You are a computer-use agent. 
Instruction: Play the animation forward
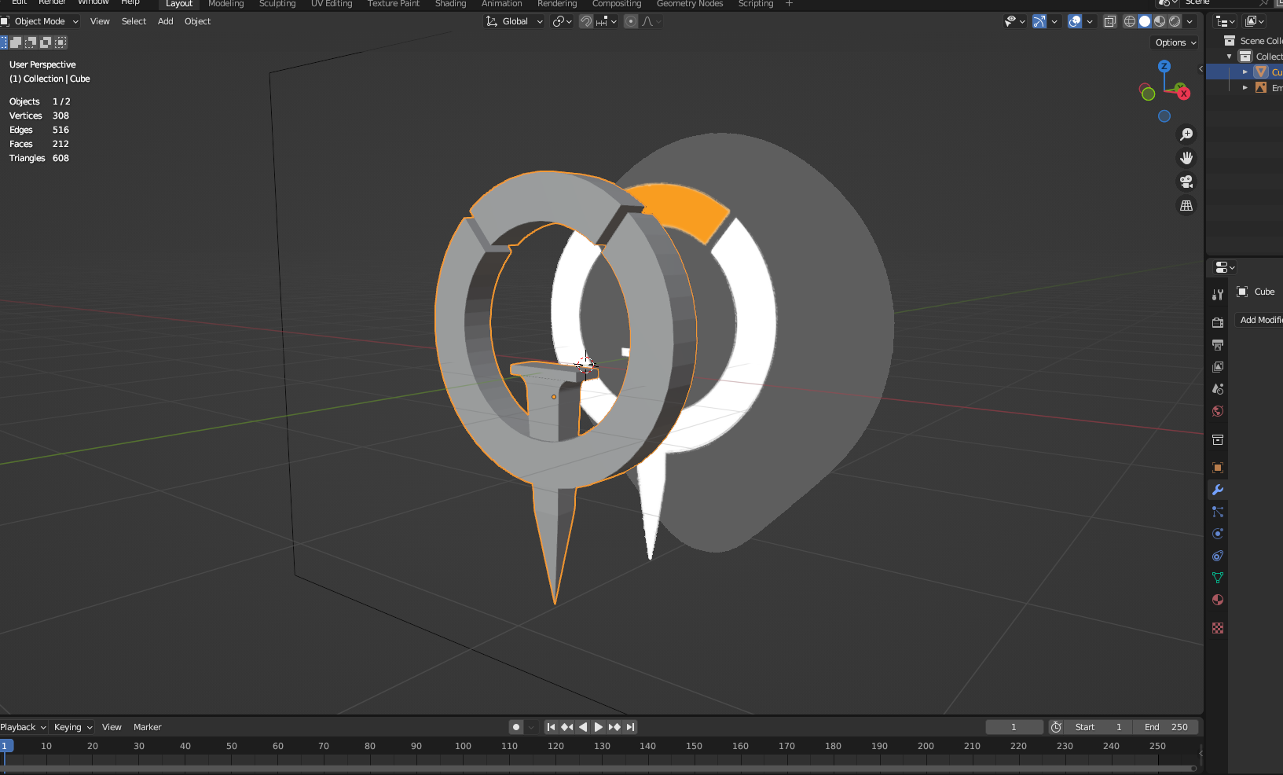click(x=599, y=727)
